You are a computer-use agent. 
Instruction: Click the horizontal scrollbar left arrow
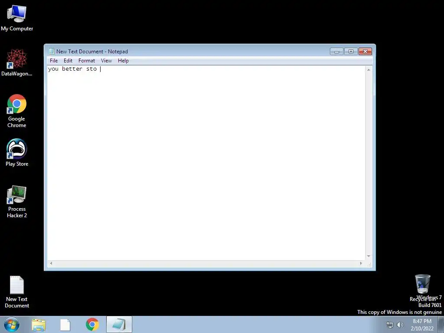(x=51, y=263)
